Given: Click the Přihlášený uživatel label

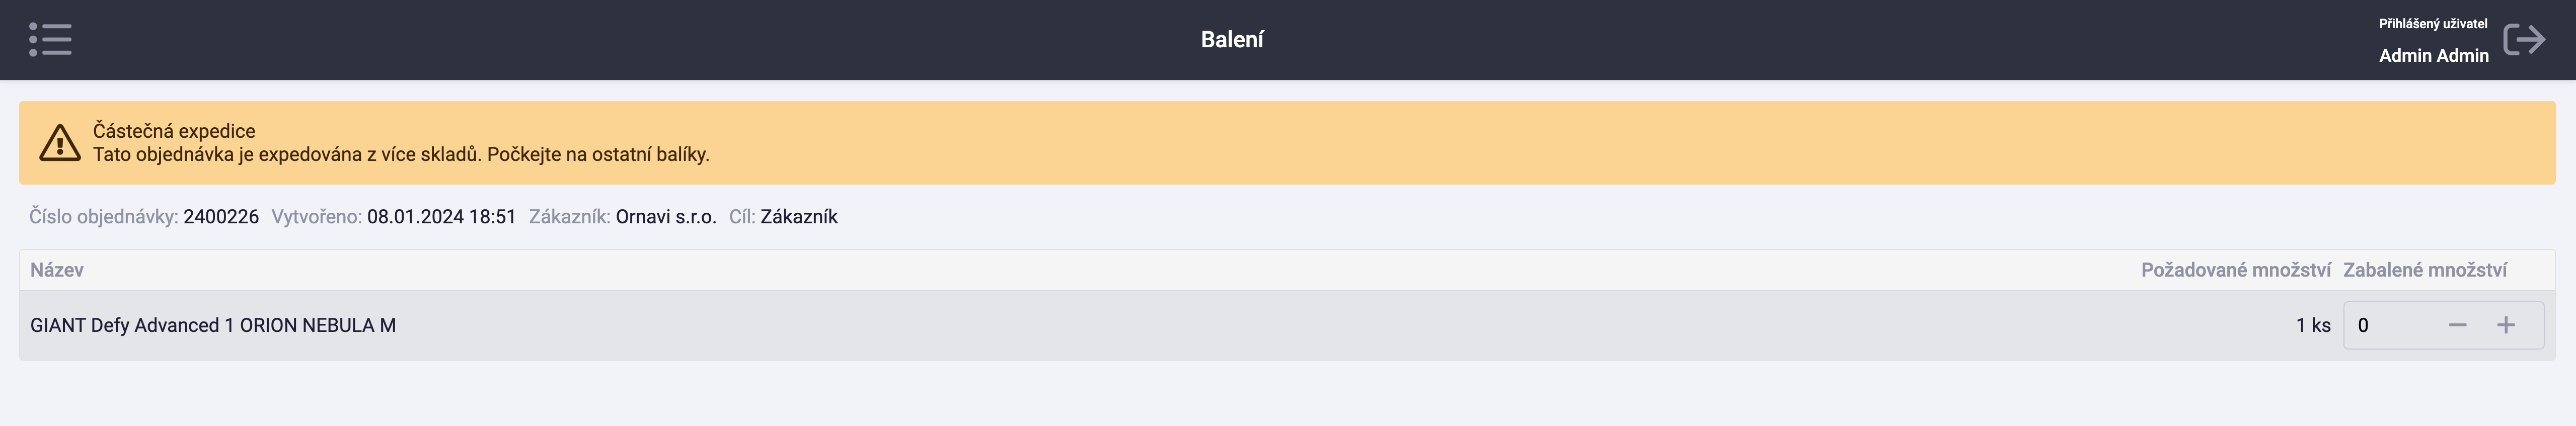Looking at the screenshot, I should click(2432, 24).
